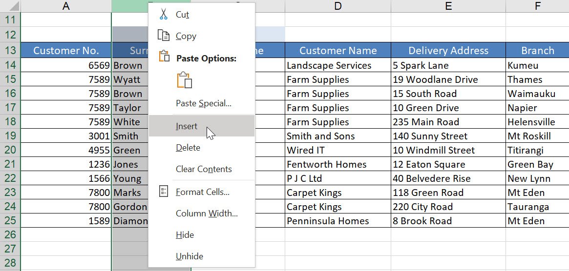Viewport: 569px width, 271px height.
Task: Click cell containing 4955
Action: pos(66,150)
